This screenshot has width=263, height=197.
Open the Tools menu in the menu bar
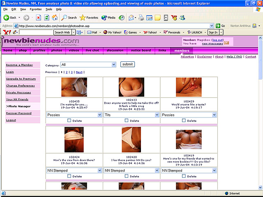[x=48, y=9]
